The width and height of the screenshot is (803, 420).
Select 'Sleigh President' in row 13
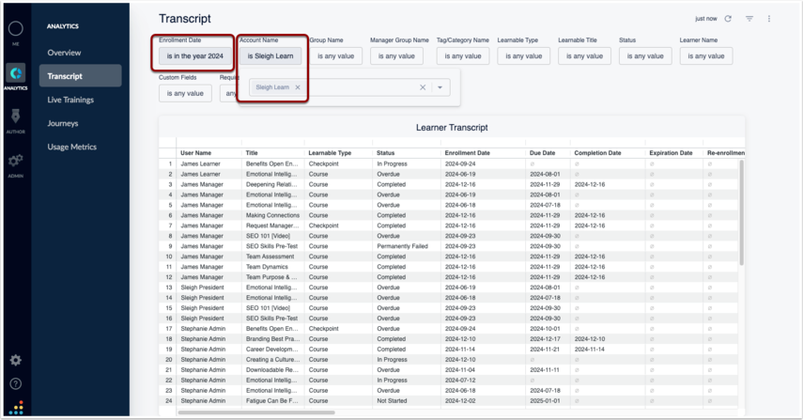click(x=202, y=288)
